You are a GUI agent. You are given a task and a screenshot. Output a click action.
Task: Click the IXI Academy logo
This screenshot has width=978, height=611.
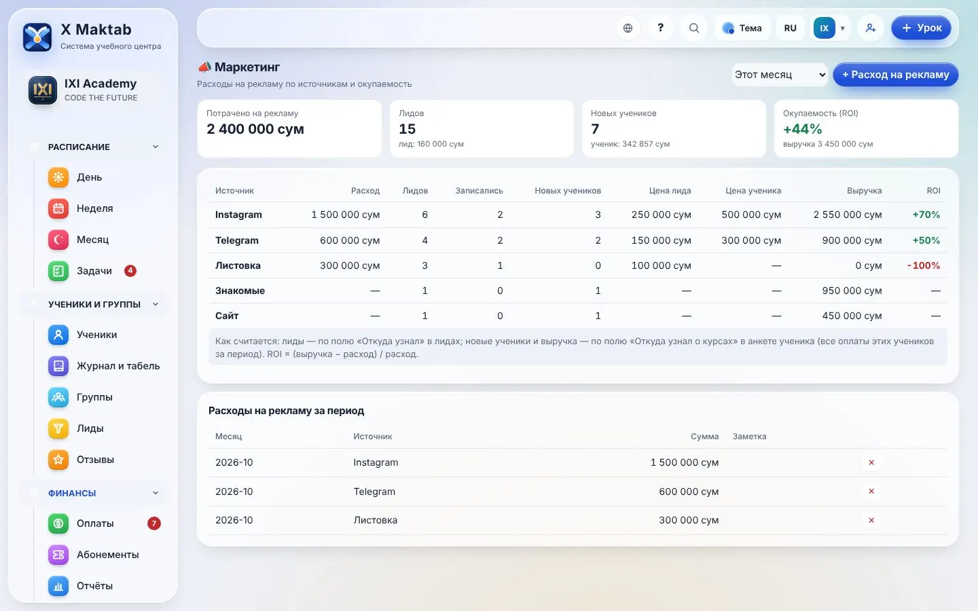43,90
